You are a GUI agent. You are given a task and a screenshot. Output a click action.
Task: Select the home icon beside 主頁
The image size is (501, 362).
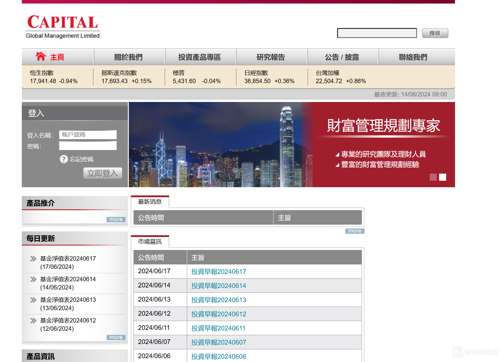point(41,56)
